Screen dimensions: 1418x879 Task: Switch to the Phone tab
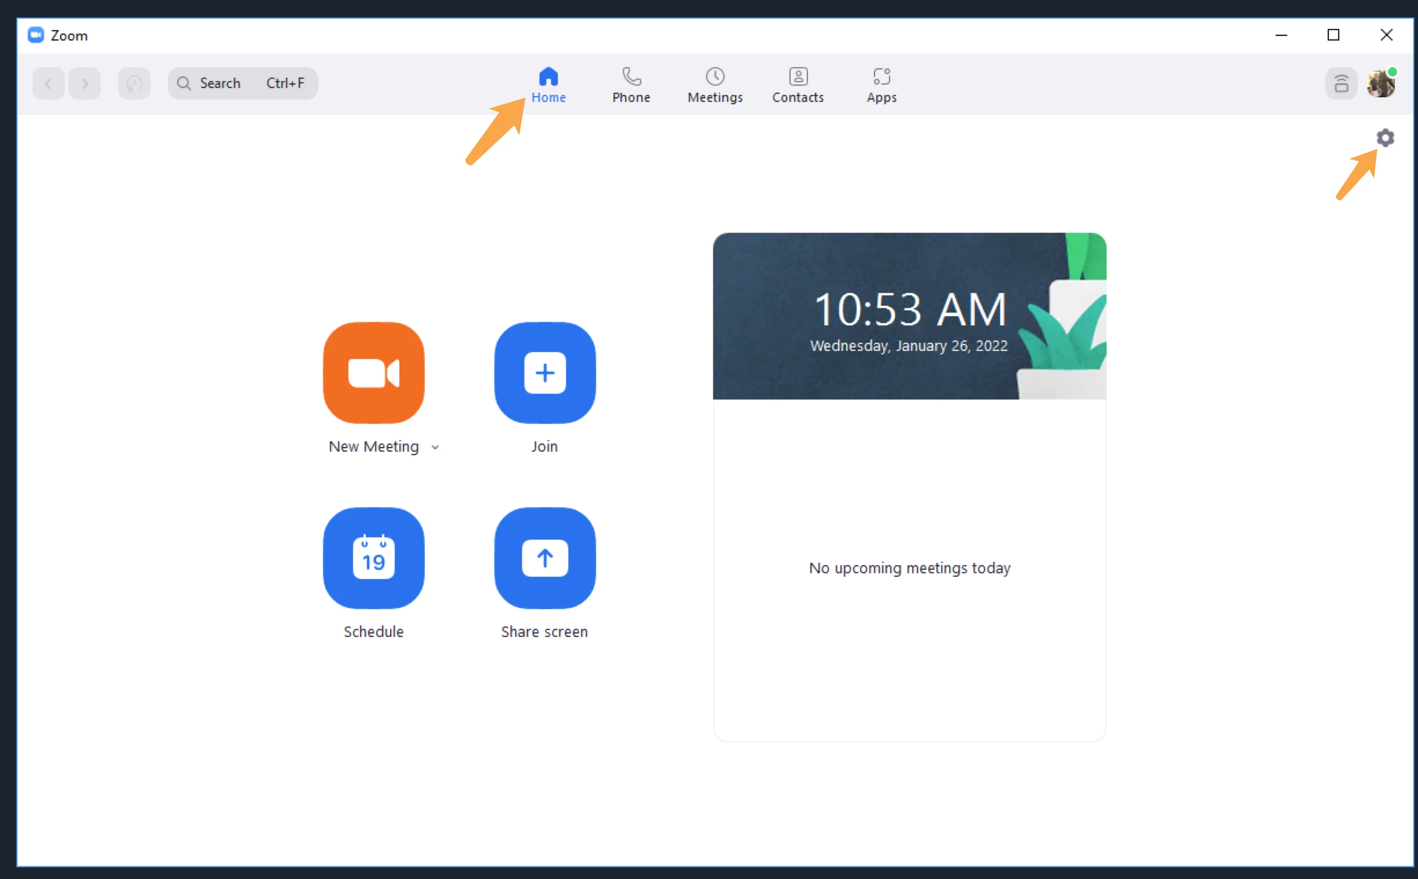pos(631,85)
